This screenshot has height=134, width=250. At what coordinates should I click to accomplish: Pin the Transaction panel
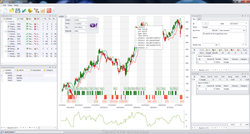[245, 16]
